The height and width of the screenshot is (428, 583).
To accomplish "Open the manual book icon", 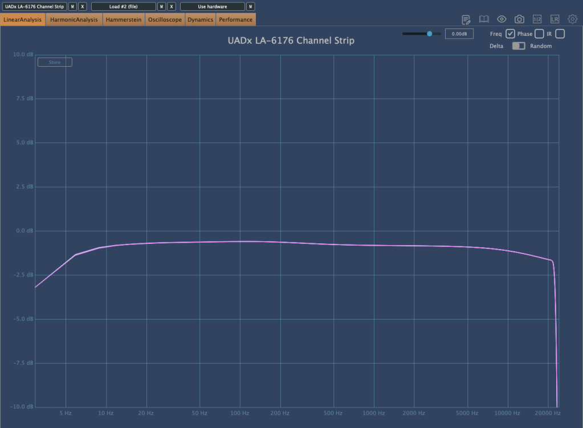I will click(484, 19).
